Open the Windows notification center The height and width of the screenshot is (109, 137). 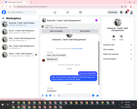[x=133, y=105]
